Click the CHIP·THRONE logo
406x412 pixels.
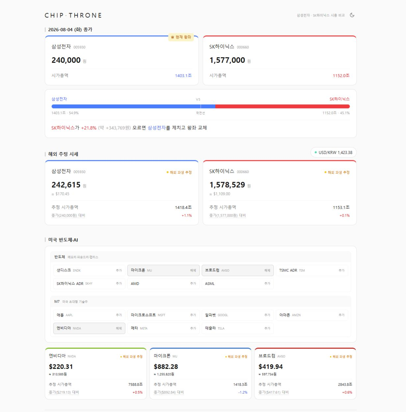73,15
